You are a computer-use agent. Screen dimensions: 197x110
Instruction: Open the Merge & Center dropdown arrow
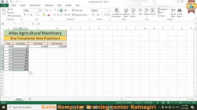89,15
